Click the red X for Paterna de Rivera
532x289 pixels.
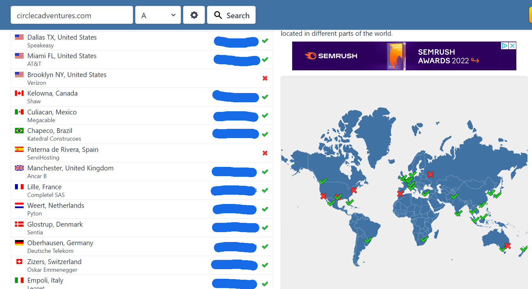(265, 153)
